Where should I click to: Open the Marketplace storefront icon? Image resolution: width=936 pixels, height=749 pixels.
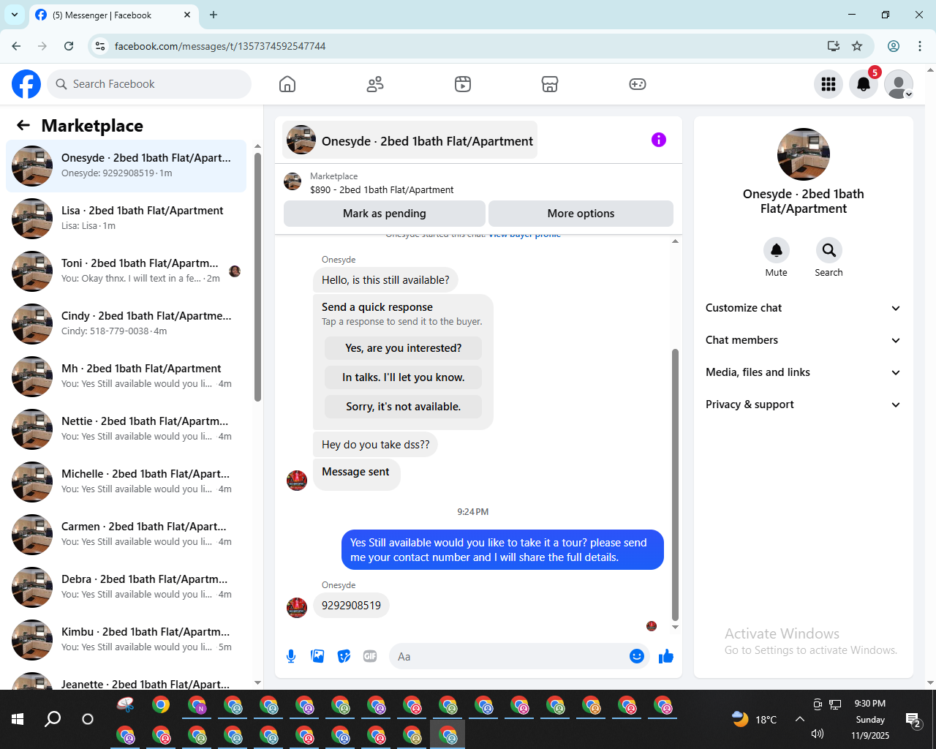point(550,84)
